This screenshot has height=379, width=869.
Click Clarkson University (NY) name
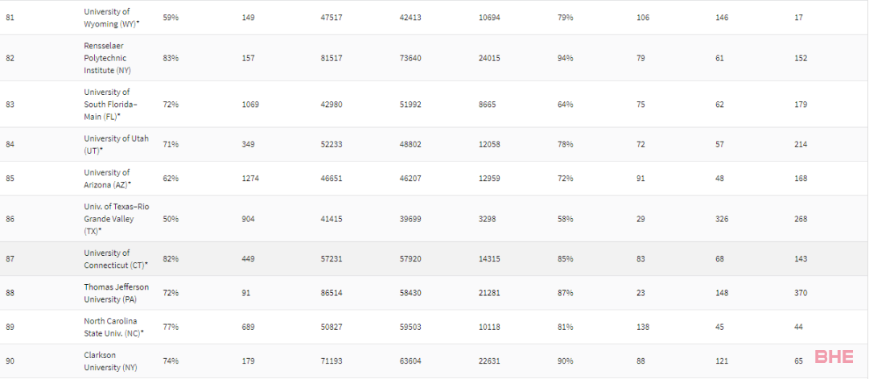(110, 360)
